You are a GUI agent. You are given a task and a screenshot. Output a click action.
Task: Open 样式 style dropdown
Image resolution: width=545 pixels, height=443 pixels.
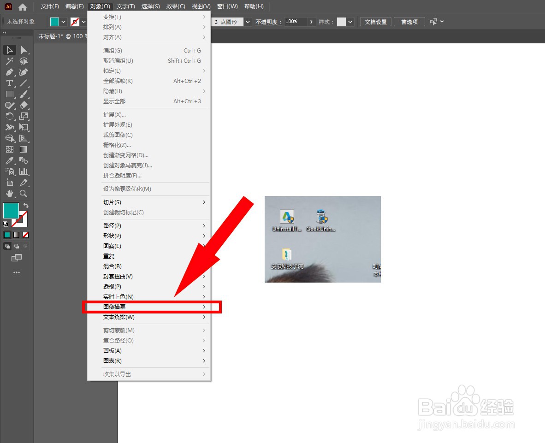click(350, 22)
